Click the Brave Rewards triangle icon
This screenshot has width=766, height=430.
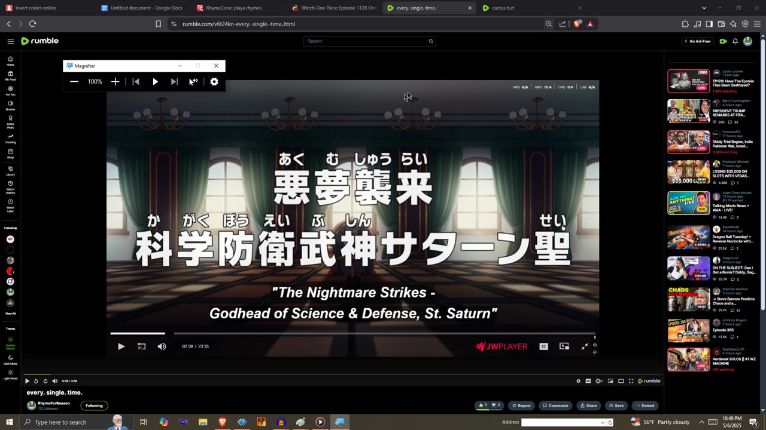[590, 24]
